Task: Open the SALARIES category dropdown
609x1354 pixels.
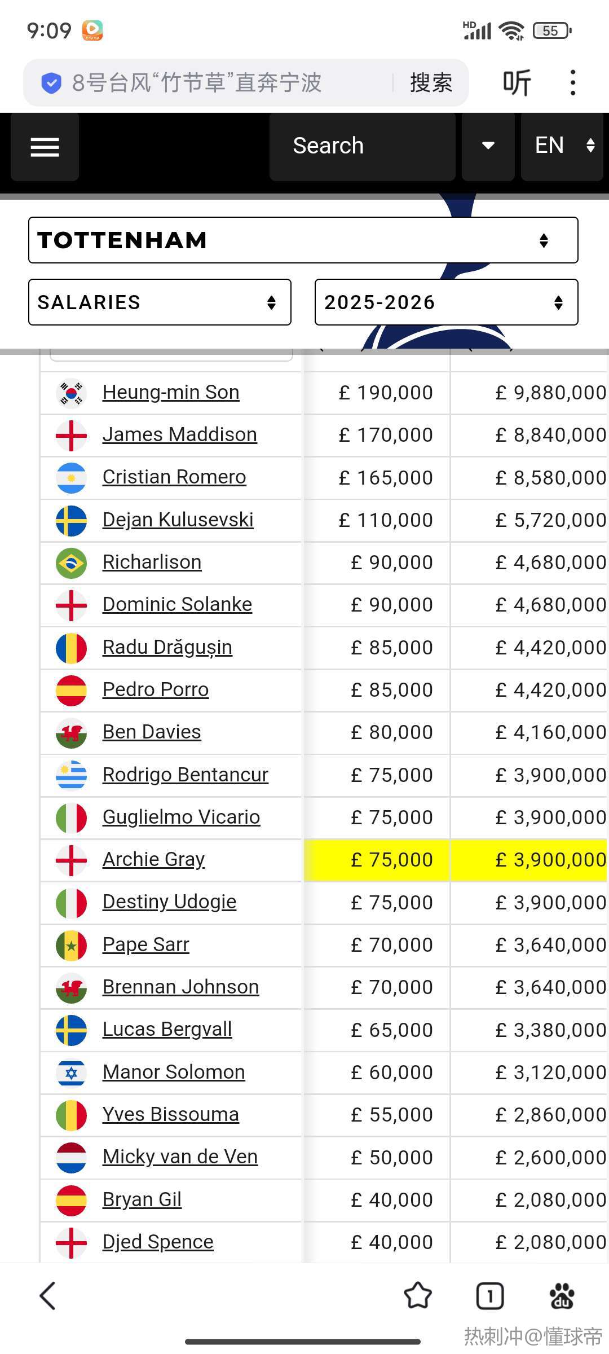Action: [160, 302]
